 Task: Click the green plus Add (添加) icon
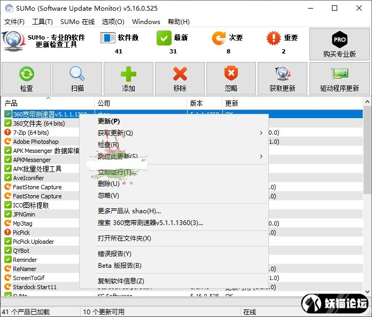pos(128,74)
